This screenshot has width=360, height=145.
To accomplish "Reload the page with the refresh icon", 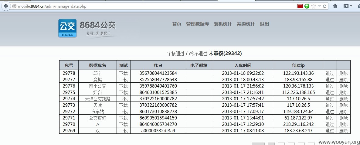I will (325, 6).
